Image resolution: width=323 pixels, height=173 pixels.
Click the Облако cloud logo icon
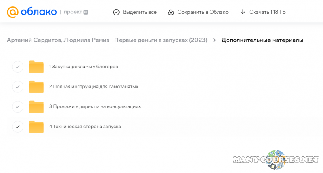tap(13, 12)
